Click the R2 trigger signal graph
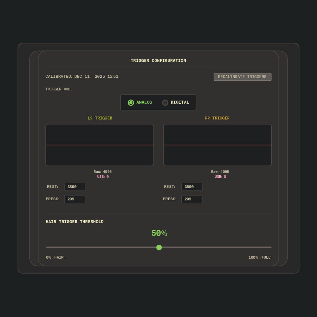Viewport: 317px width, 317px height. click(217, 145)
